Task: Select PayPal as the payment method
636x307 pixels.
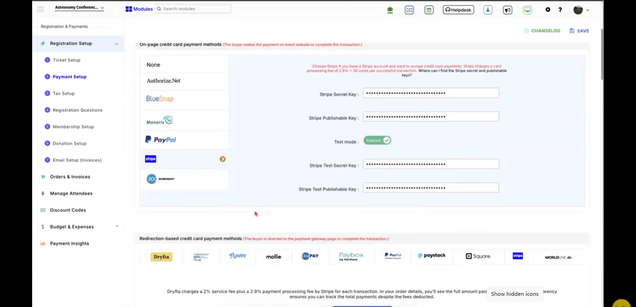Action: point(160,139)
